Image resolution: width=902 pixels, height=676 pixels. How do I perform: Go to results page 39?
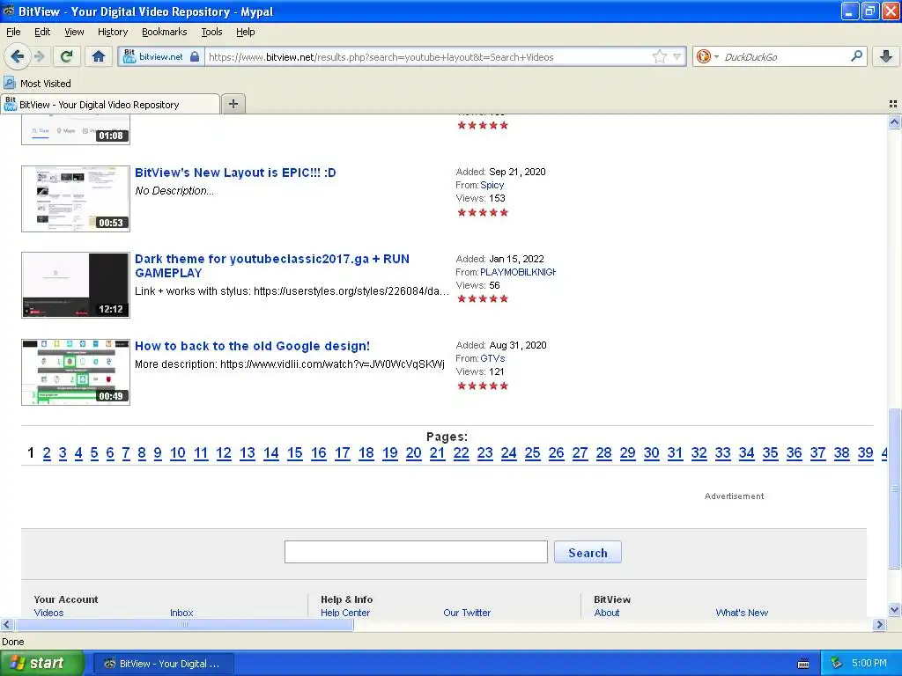coord(865,453)
